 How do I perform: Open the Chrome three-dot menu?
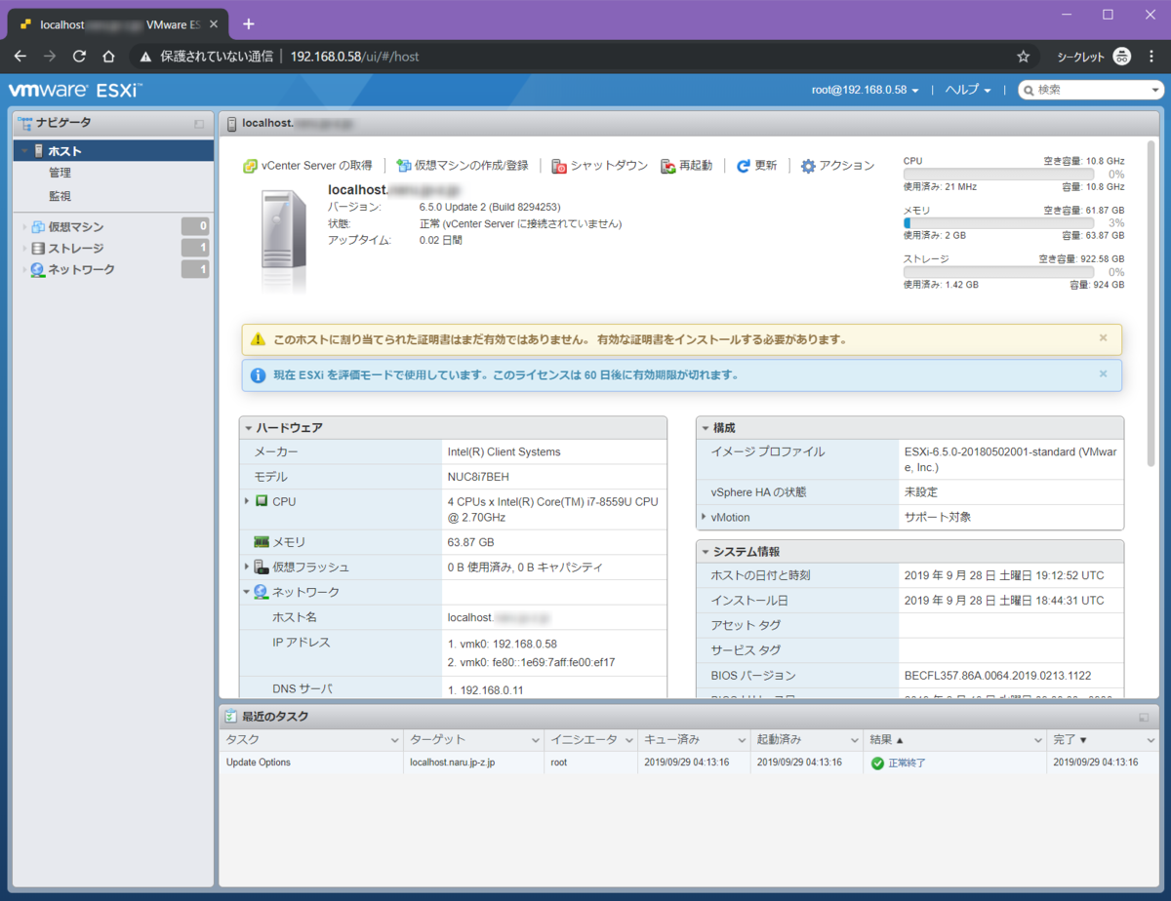1151,57
